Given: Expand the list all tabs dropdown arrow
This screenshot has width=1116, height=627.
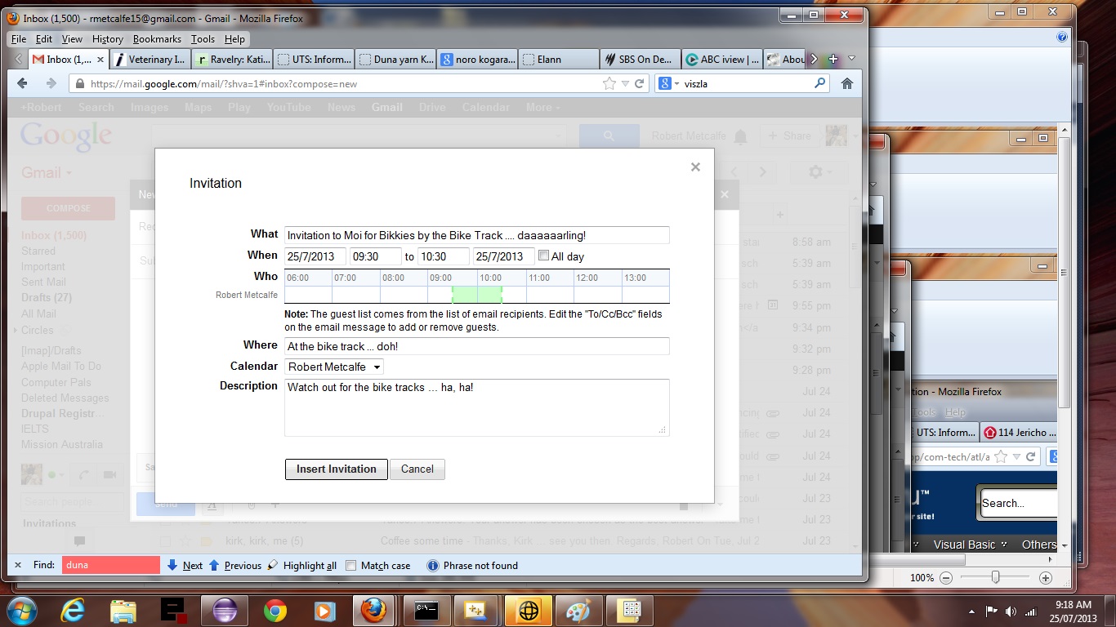Looking at the screenshot, I should click(x=852, y=59).
